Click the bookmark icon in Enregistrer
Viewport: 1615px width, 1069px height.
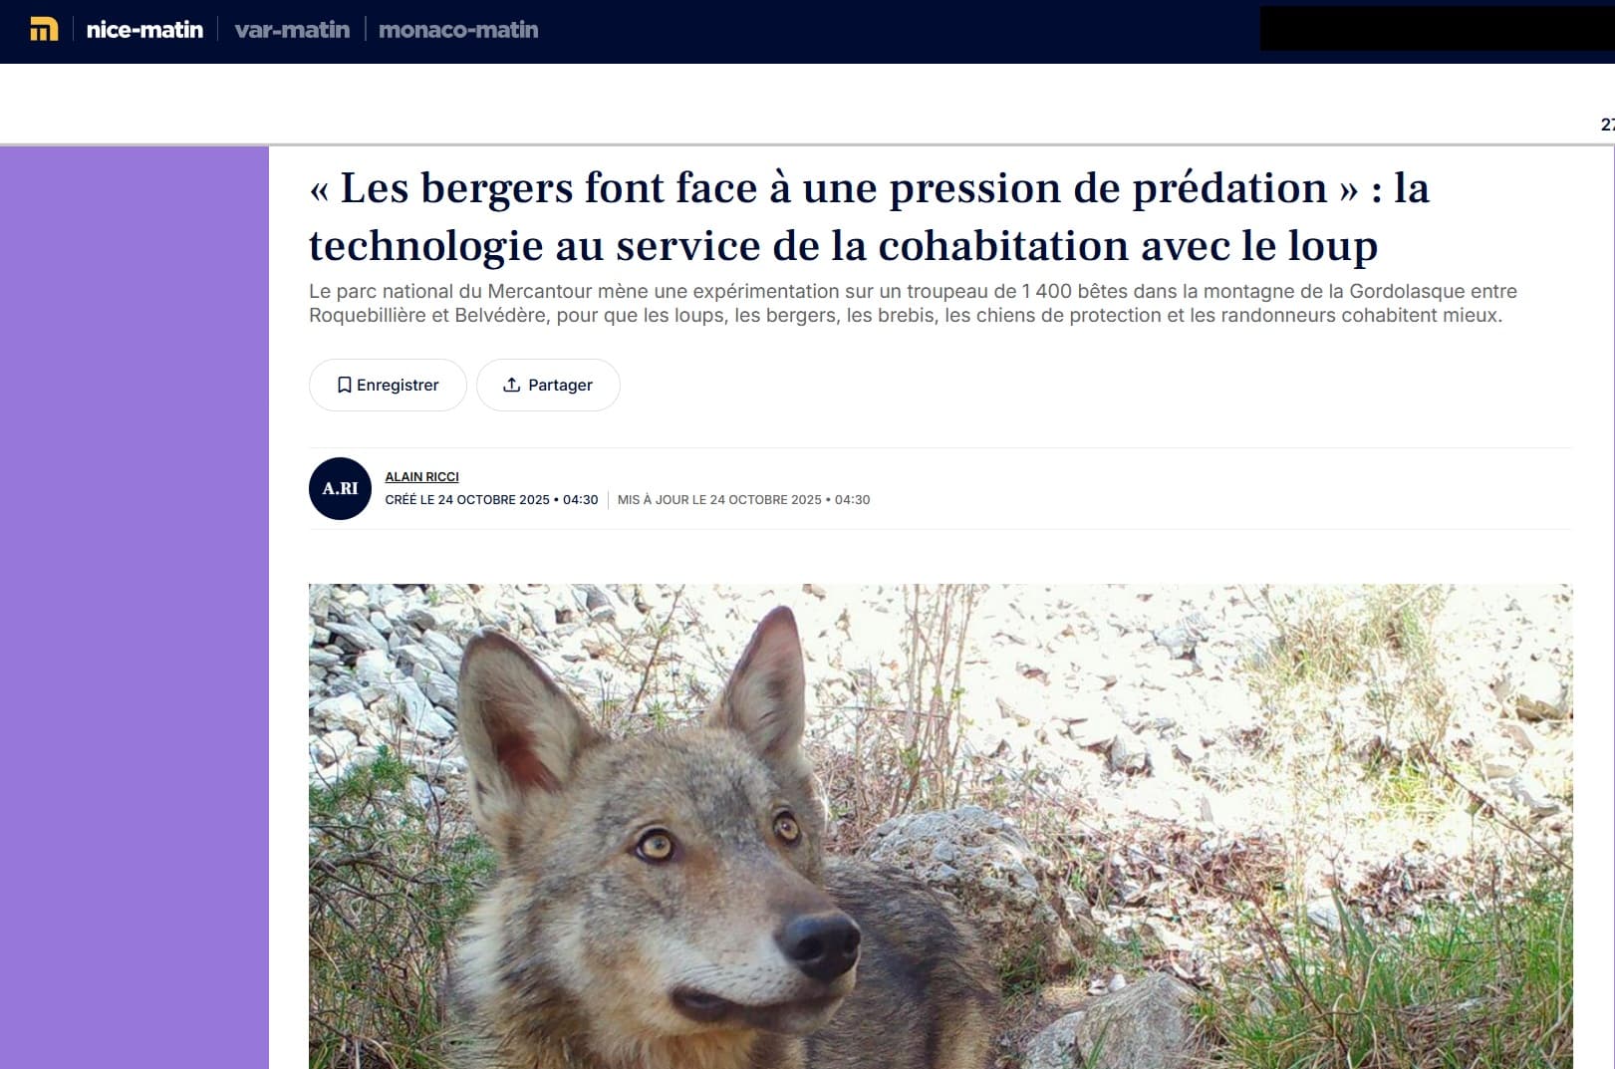coord(344,385)
